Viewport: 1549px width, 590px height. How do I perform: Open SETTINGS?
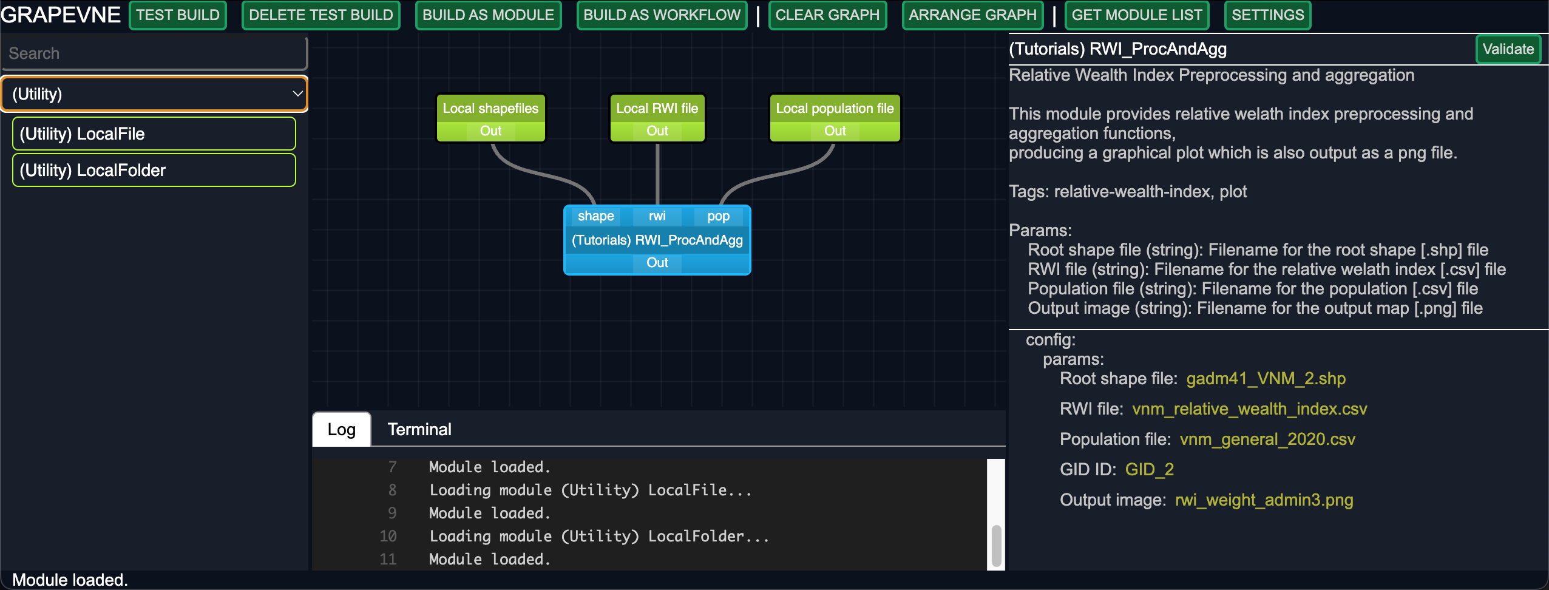(1268, 15)
